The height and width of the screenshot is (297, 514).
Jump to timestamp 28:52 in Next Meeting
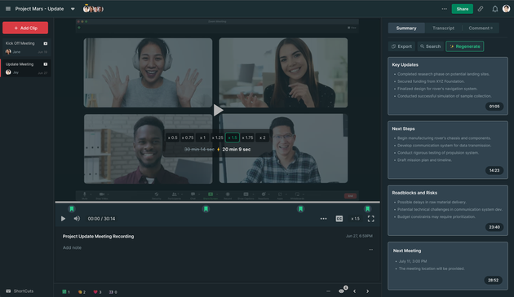click(493, 280)
